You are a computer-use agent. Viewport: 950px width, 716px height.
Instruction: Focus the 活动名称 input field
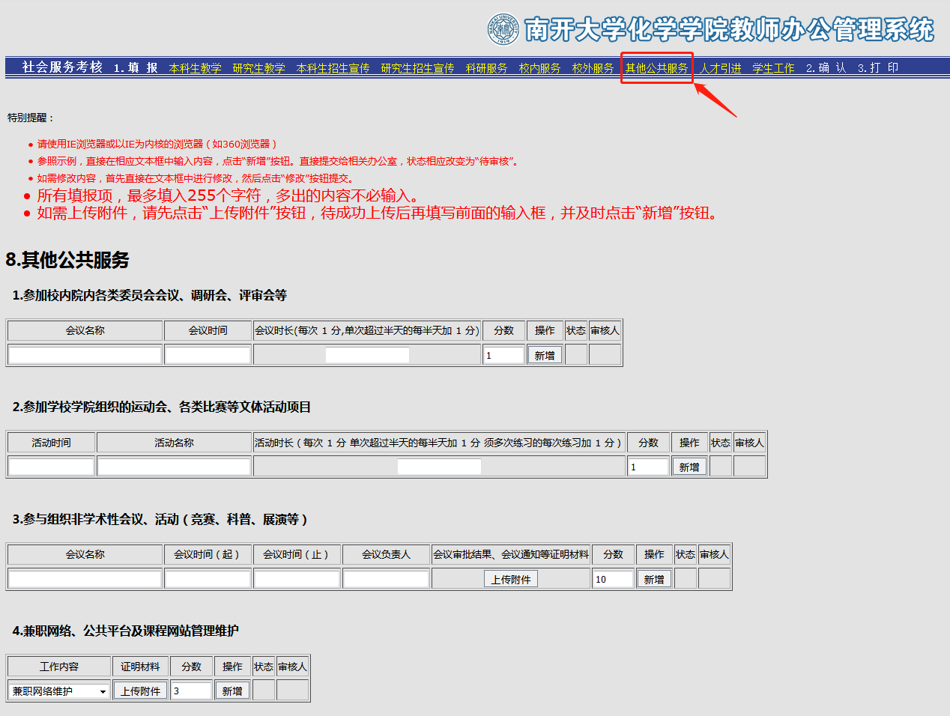point(174,467)
